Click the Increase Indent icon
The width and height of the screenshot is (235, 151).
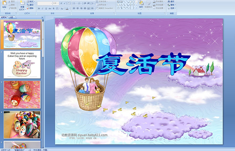tap(88, 3)
